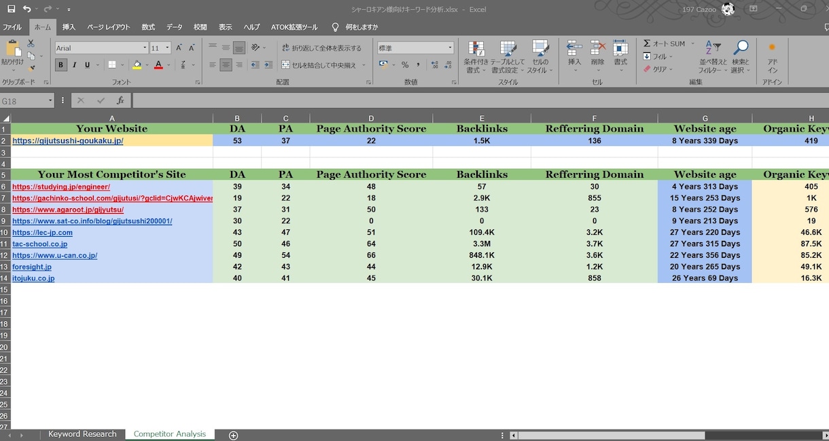Switch to the 挿入 (Insert) ribbon tab
This screenshot has height=441, width=829.
tap(69, 27)
